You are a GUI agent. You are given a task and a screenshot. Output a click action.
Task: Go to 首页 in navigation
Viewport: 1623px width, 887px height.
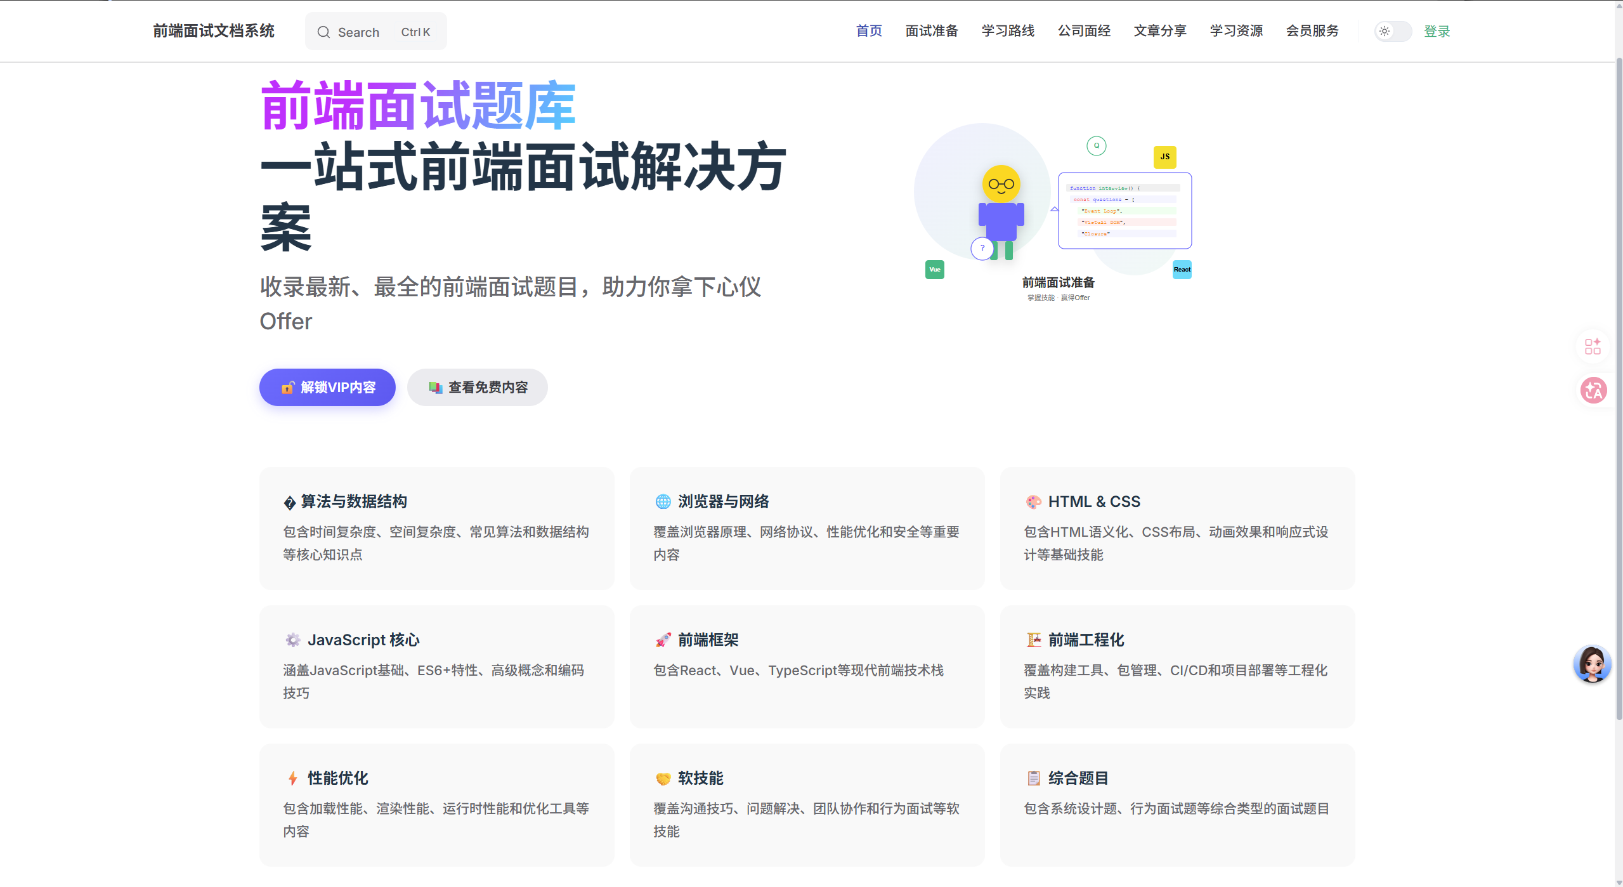[x=868, y=31]
